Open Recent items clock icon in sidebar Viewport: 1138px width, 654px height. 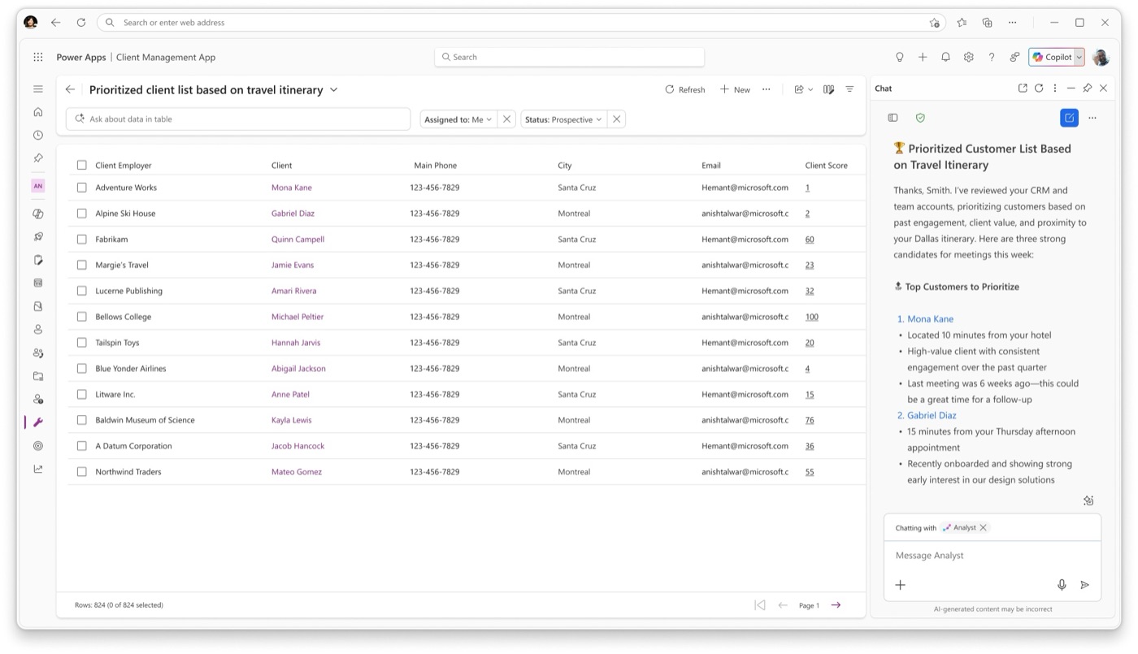[x=38, y=135]
